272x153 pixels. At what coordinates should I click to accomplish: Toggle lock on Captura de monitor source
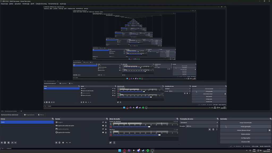[106, 132]
